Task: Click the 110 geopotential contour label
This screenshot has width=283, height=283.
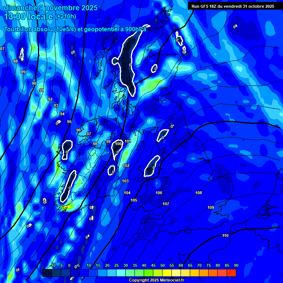Action: (225, 235)
